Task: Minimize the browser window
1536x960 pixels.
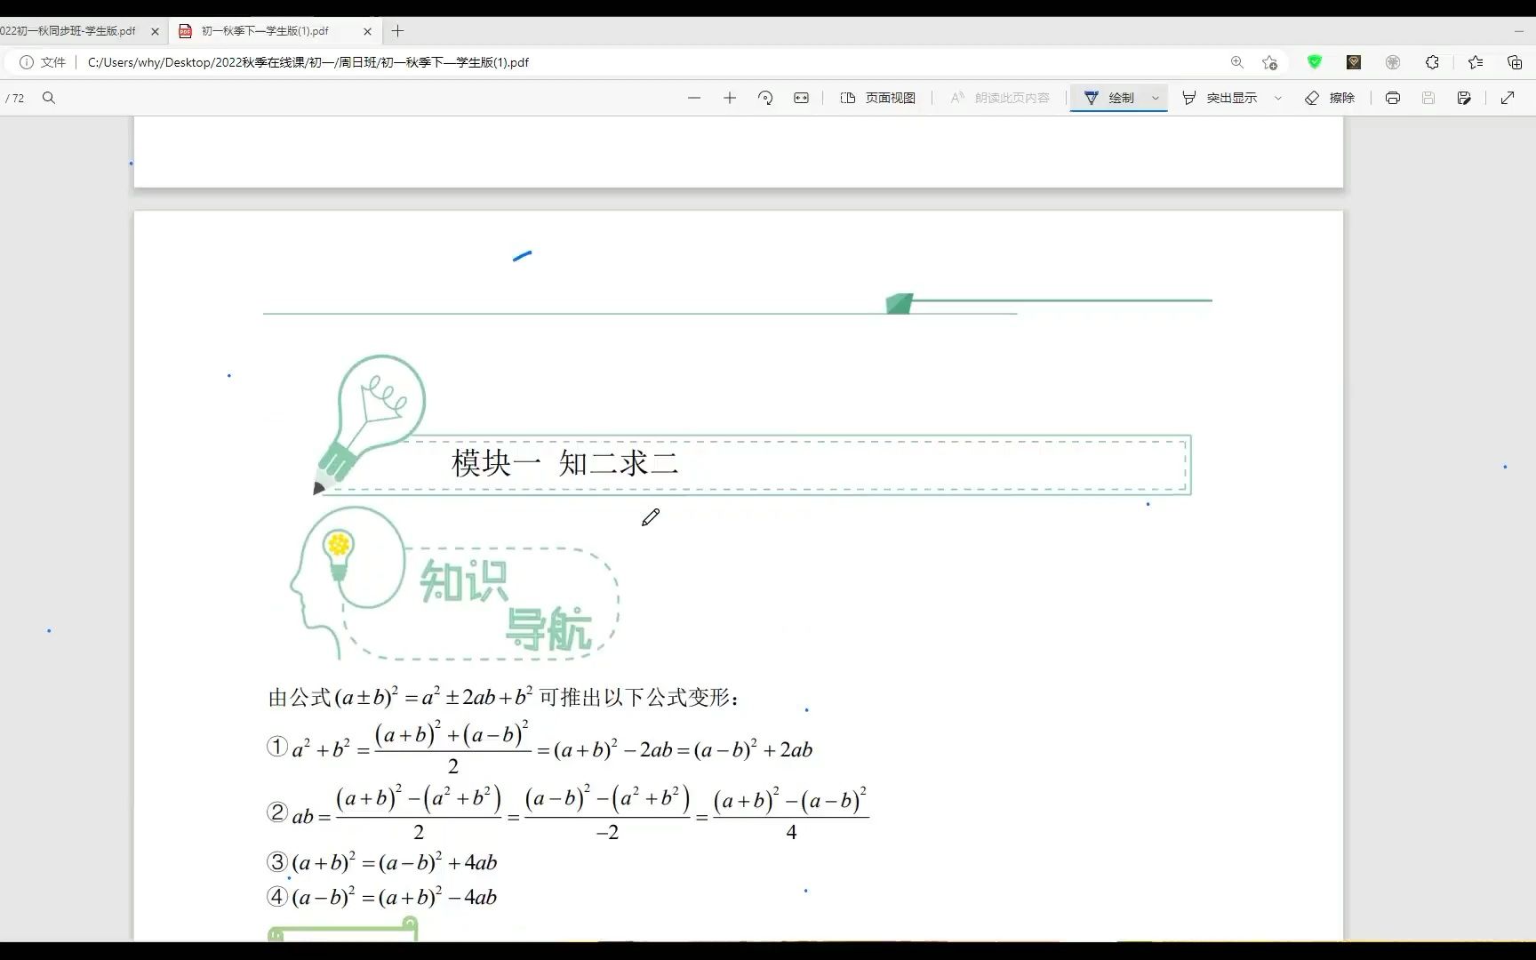Action: [1518, 31]
